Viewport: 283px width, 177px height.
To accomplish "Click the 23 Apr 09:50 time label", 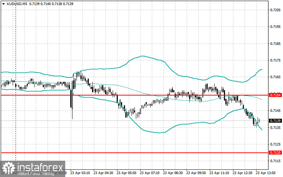I will [x=196, y=173].
